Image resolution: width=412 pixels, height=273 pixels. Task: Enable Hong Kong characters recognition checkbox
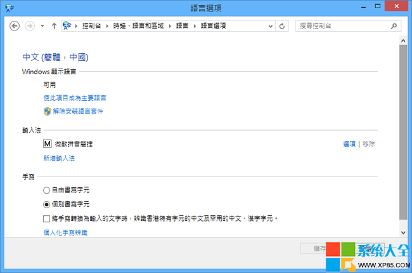(x=46, y=218)
